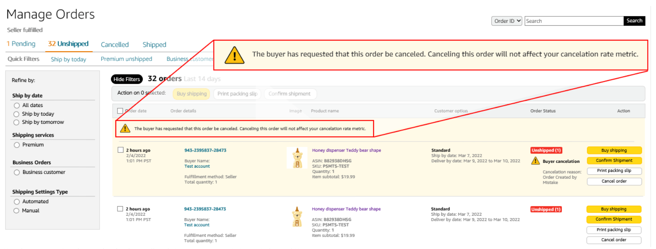This screenshot has width=656, height=249.
Task: Open the Order ID search type dropdown
Action: point(507,21)
